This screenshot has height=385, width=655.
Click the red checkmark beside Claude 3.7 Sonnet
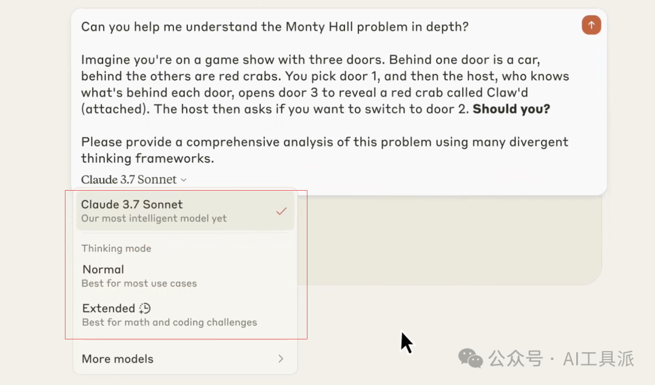tap(281, 211)
